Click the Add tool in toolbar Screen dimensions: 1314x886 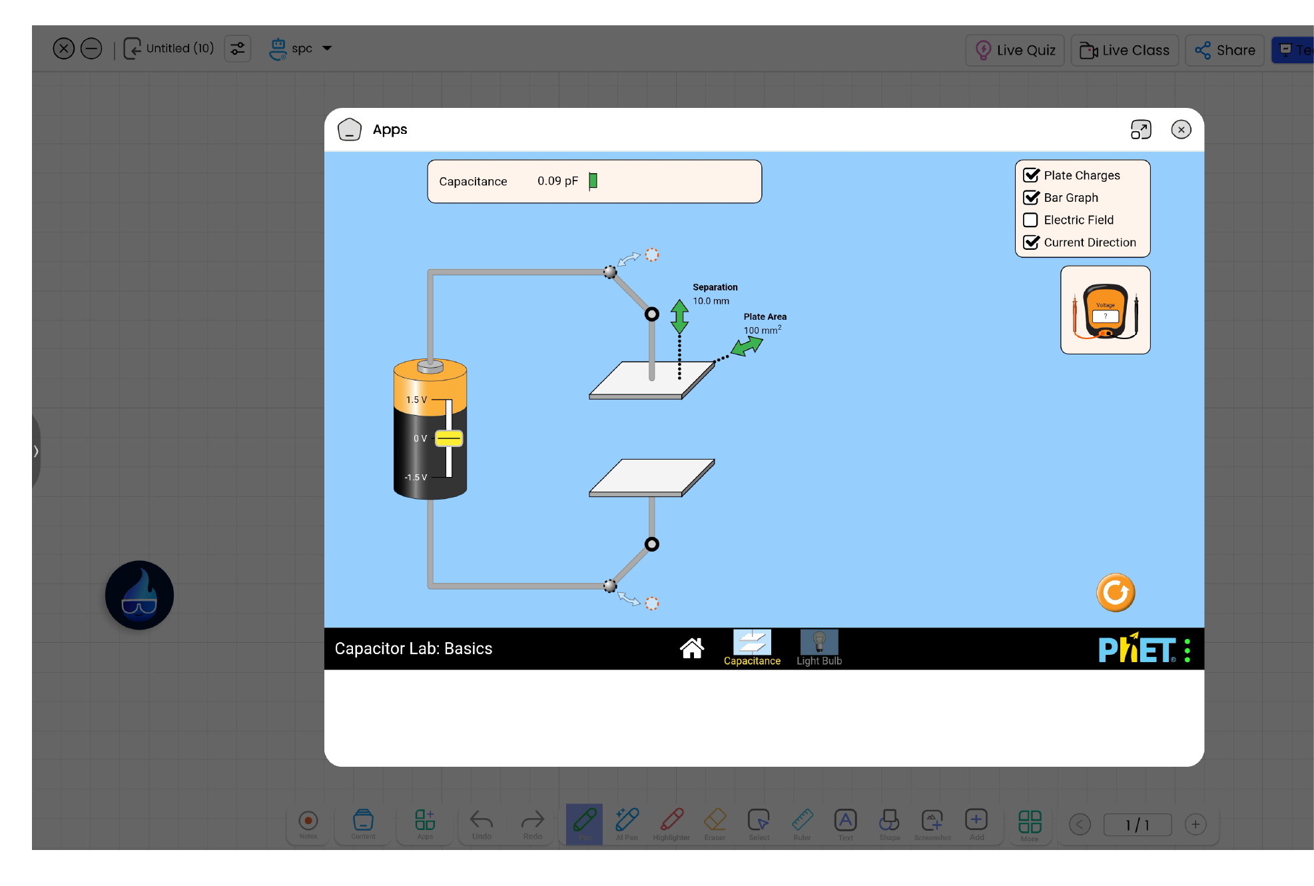(x=976, y=825)
